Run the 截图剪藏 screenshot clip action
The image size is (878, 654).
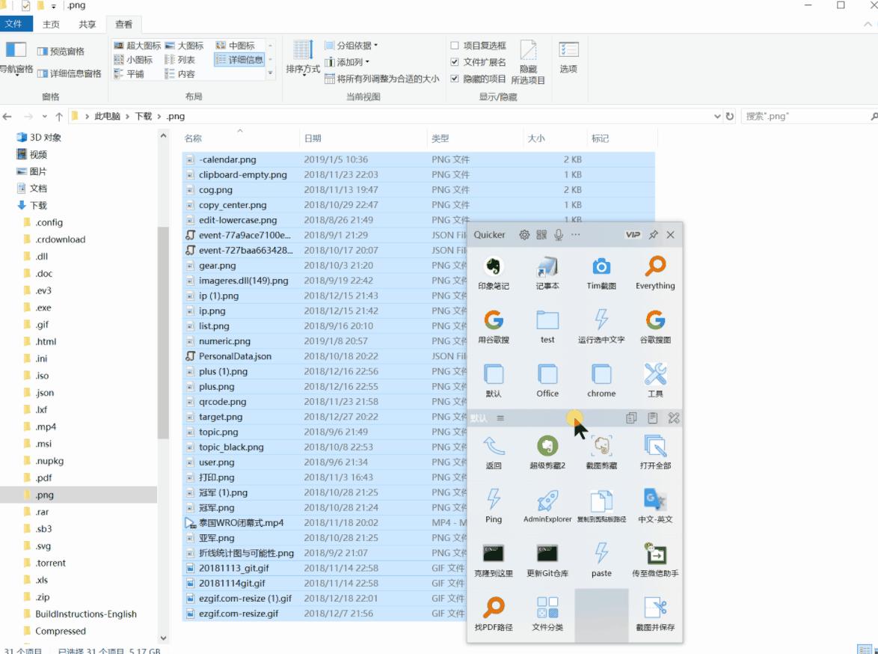[x=601, y=452]
